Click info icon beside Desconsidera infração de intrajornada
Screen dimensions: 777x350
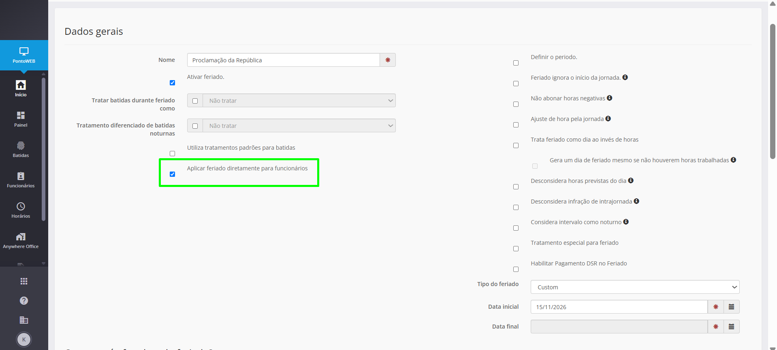[x=636, y=201]
